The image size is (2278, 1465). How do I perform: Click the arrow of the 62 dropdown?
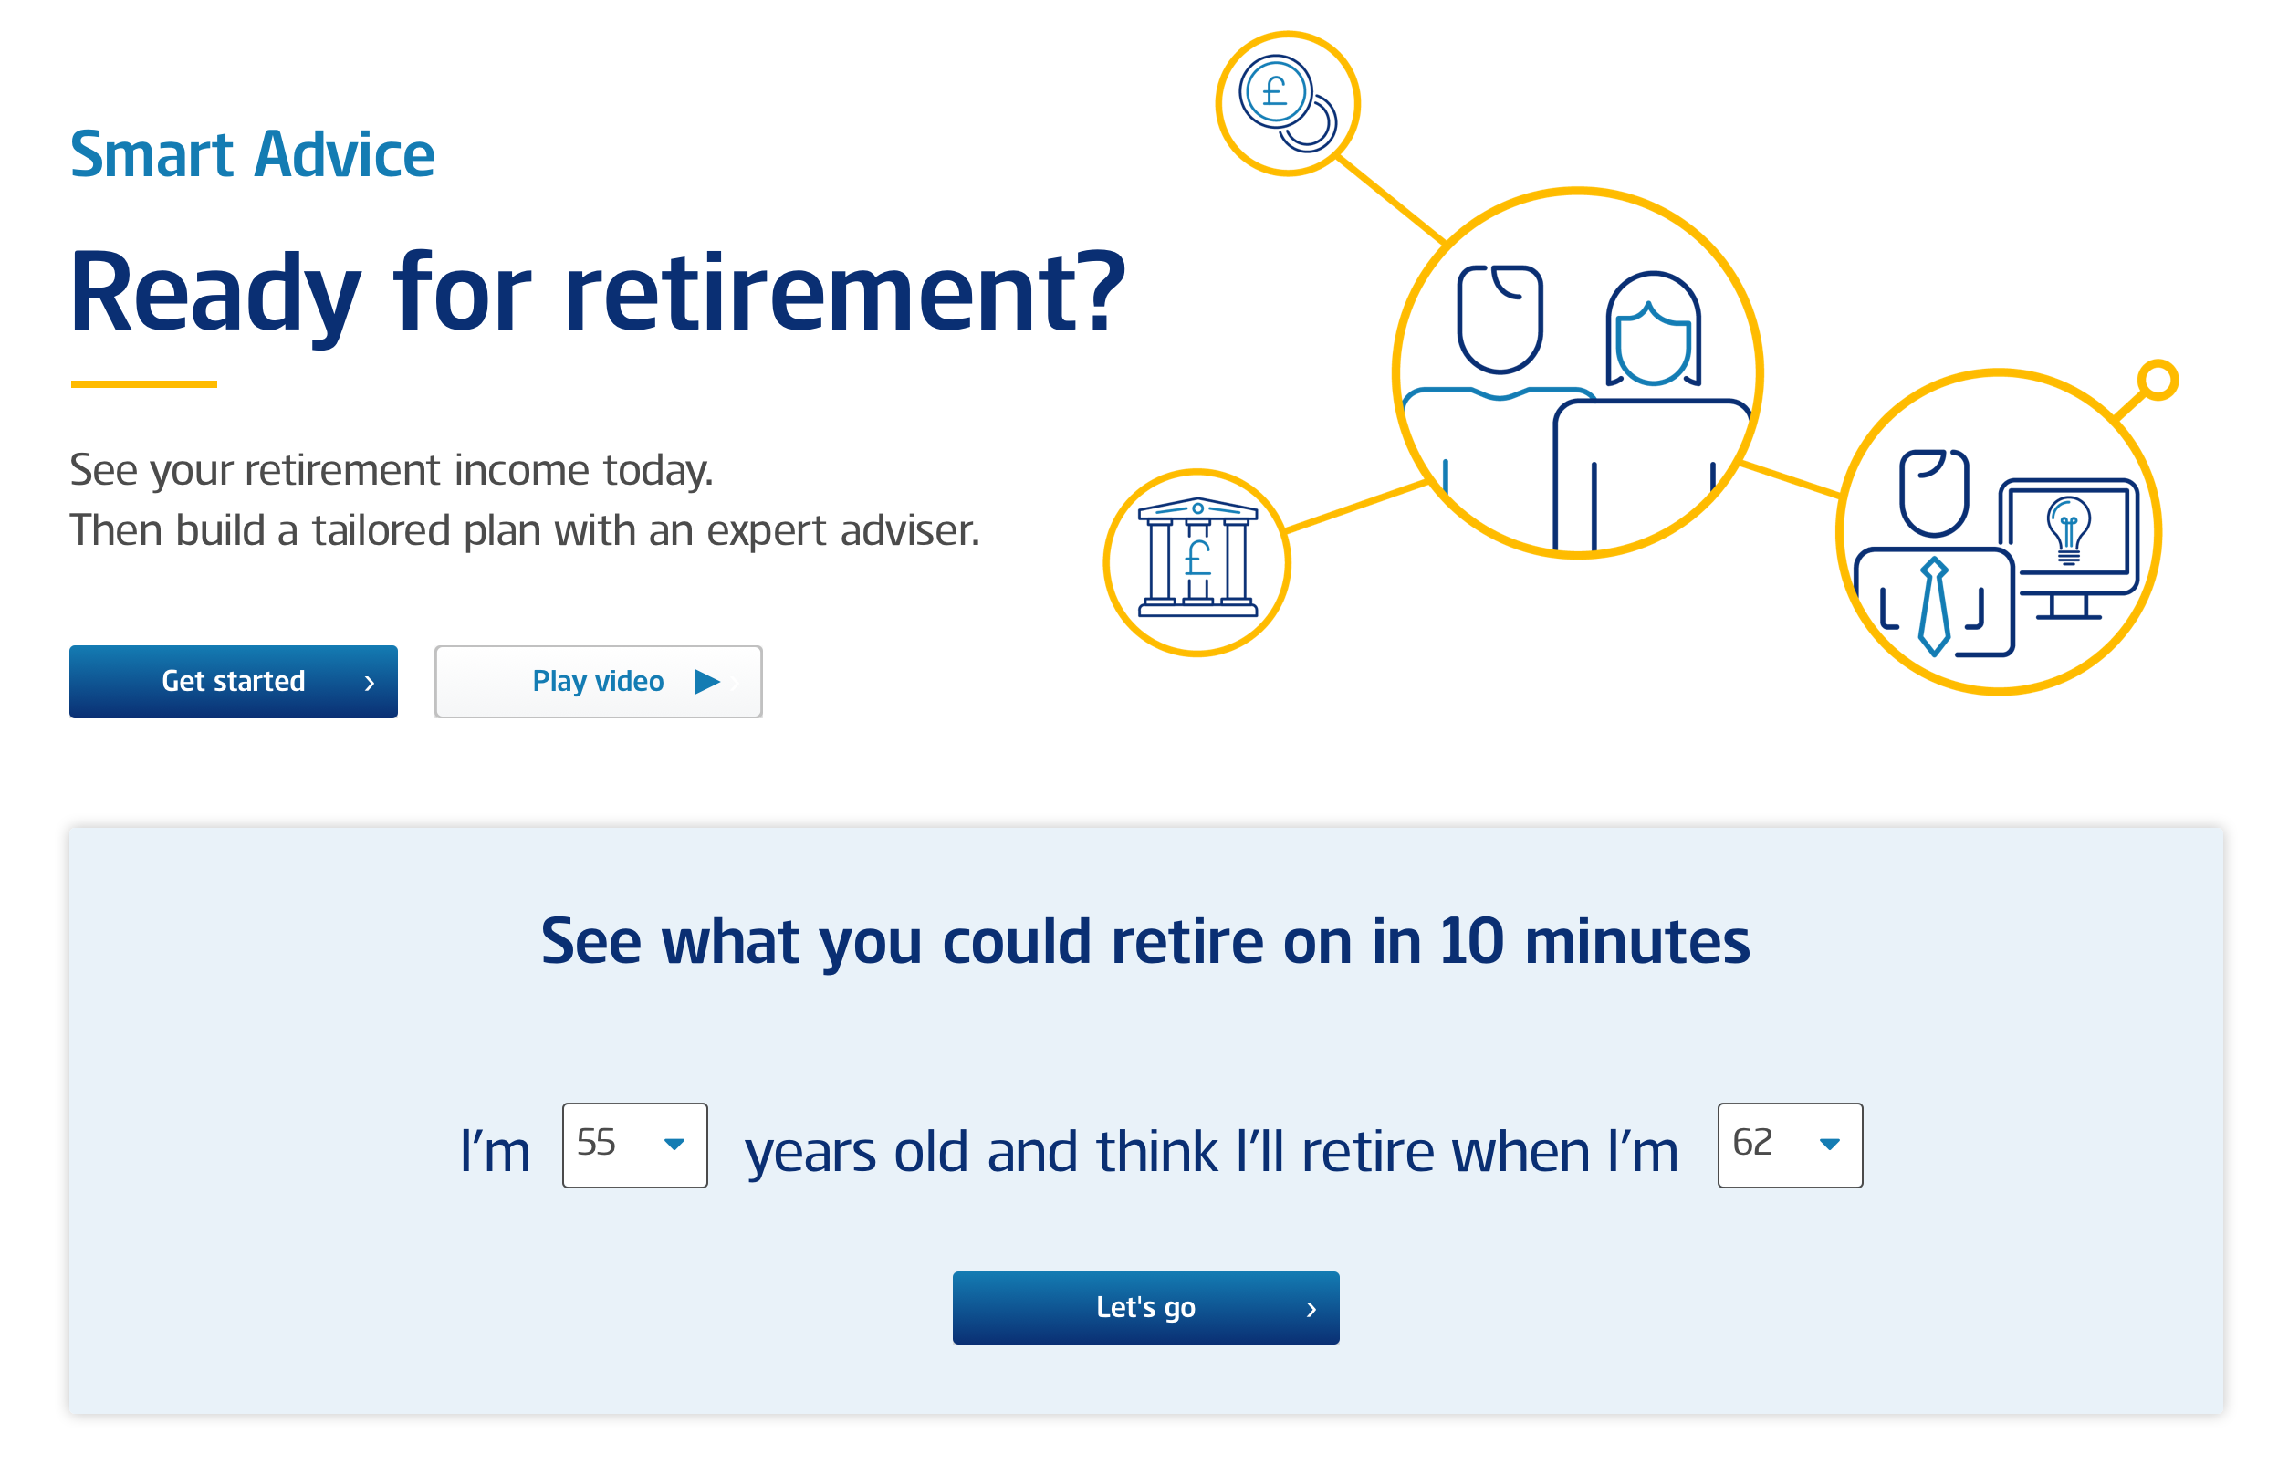[x=1828, y=1145]
